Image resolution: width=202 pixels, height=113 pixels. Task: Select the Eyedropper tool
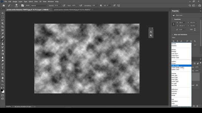coord(3,34)
